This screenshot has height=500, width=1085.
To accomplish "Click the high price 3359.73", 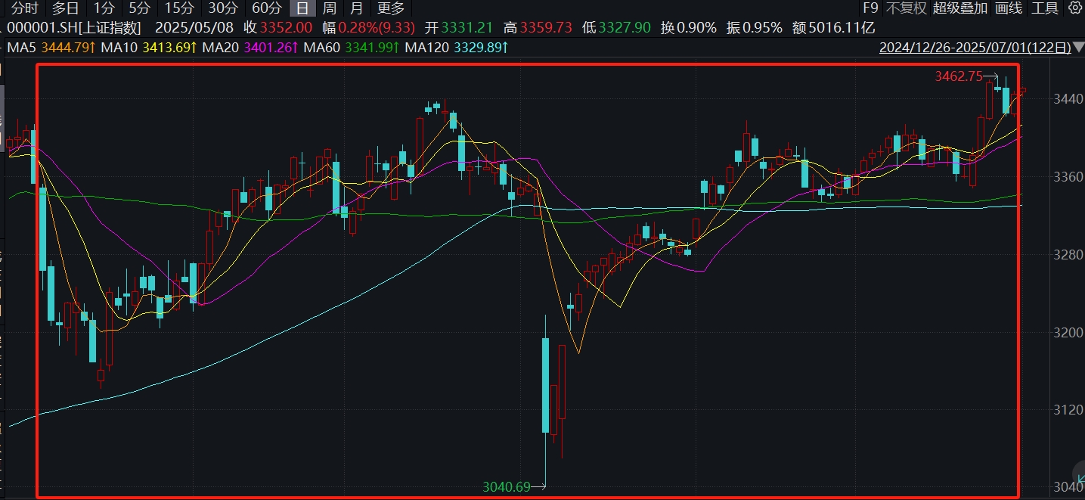I will (x=546, y=28).
